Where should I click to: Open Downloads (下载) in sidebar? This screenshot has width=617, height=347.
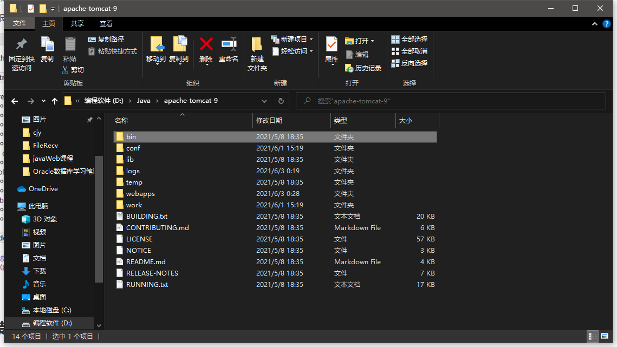(34, 271)
